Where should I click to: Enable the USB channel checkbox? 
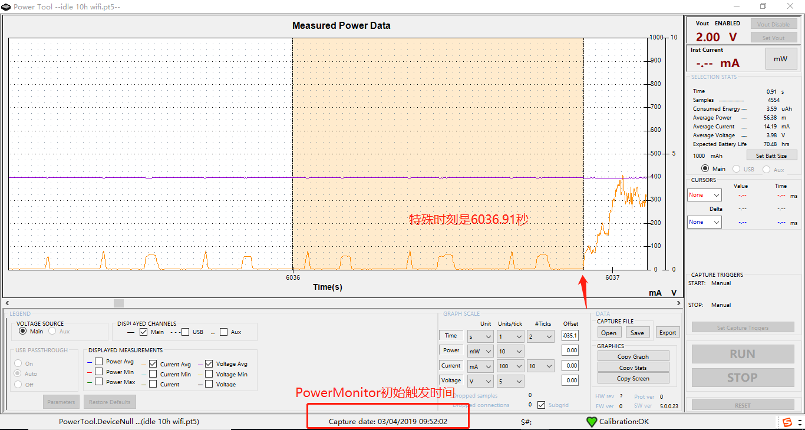point(186,332)
